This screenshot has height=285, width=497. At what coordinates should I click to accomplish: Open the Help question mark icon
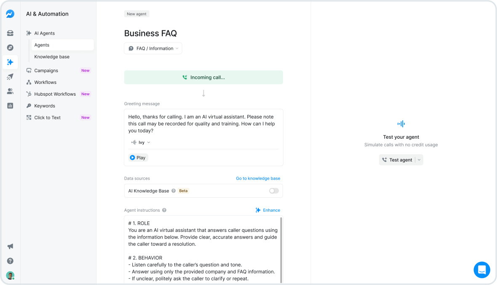10,261
